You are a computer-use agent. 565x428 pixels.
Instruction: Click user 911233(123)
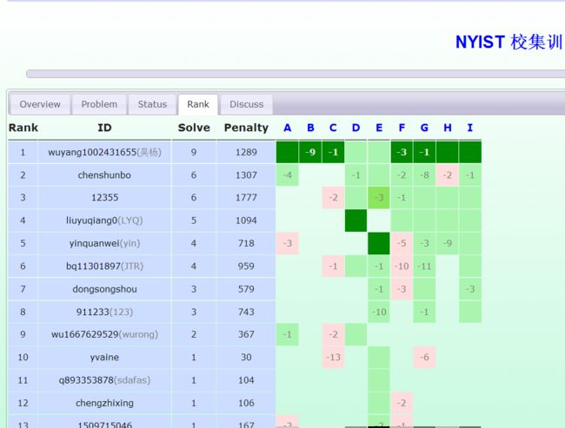click(104, 312)
